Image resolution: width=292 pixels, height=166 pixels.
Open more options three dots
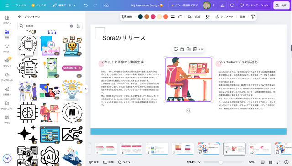tap(201, 49)
